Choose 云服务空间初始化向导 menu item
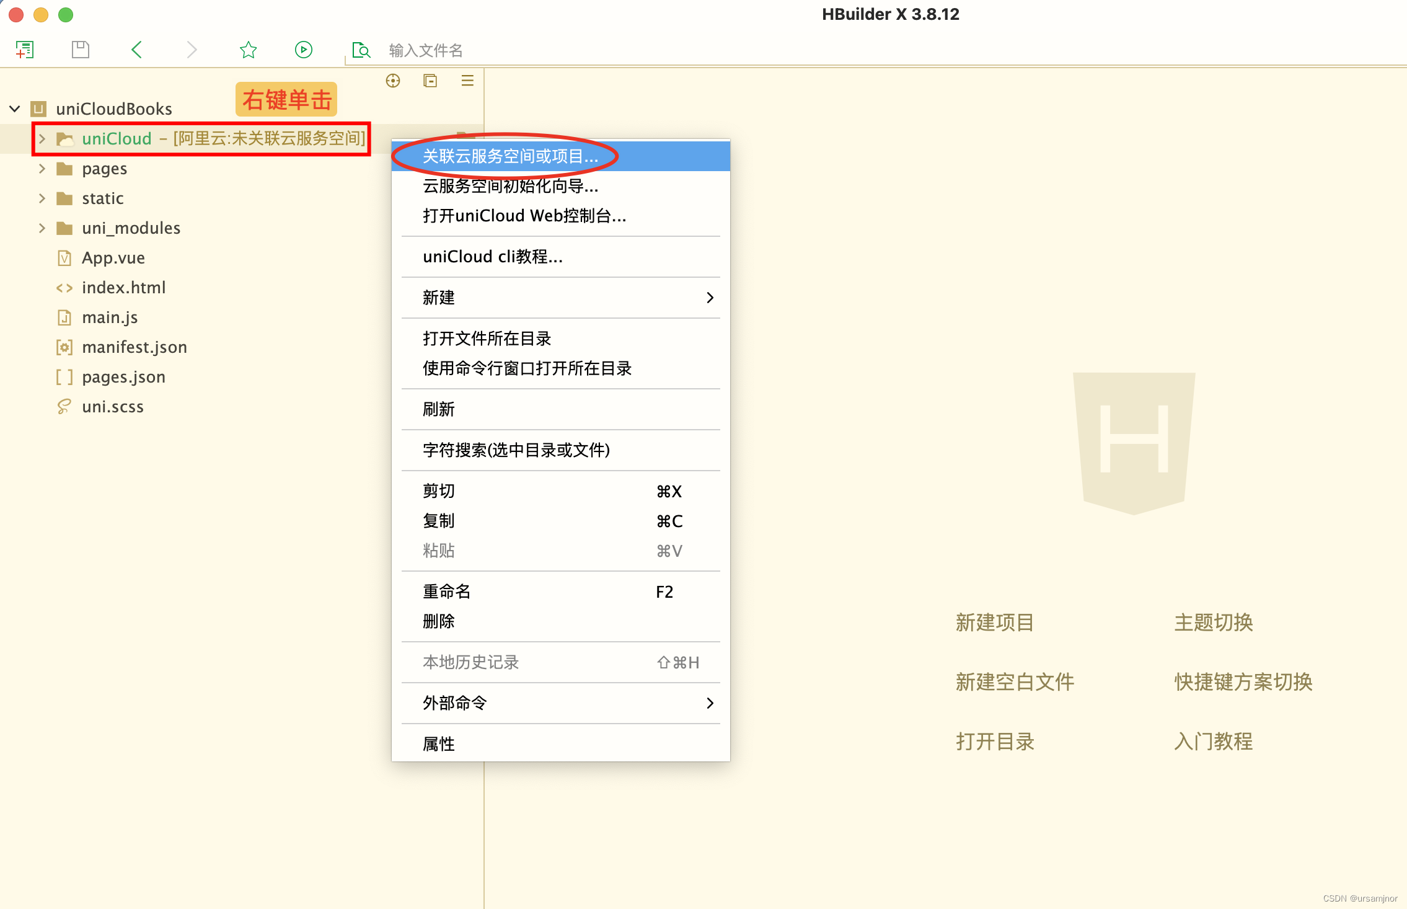The height and width of the screenshot is (909, 1407). 561,186
